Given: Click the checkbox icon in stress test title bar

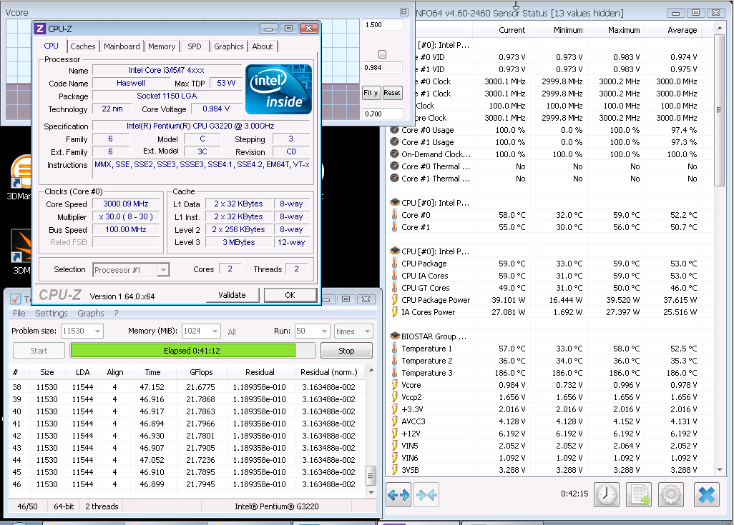Looking at the screenshot, I should (16, 299).
